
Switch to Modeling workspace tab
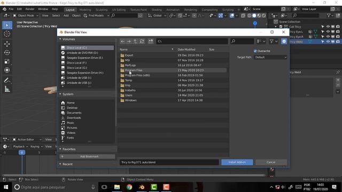coord(85,10)
